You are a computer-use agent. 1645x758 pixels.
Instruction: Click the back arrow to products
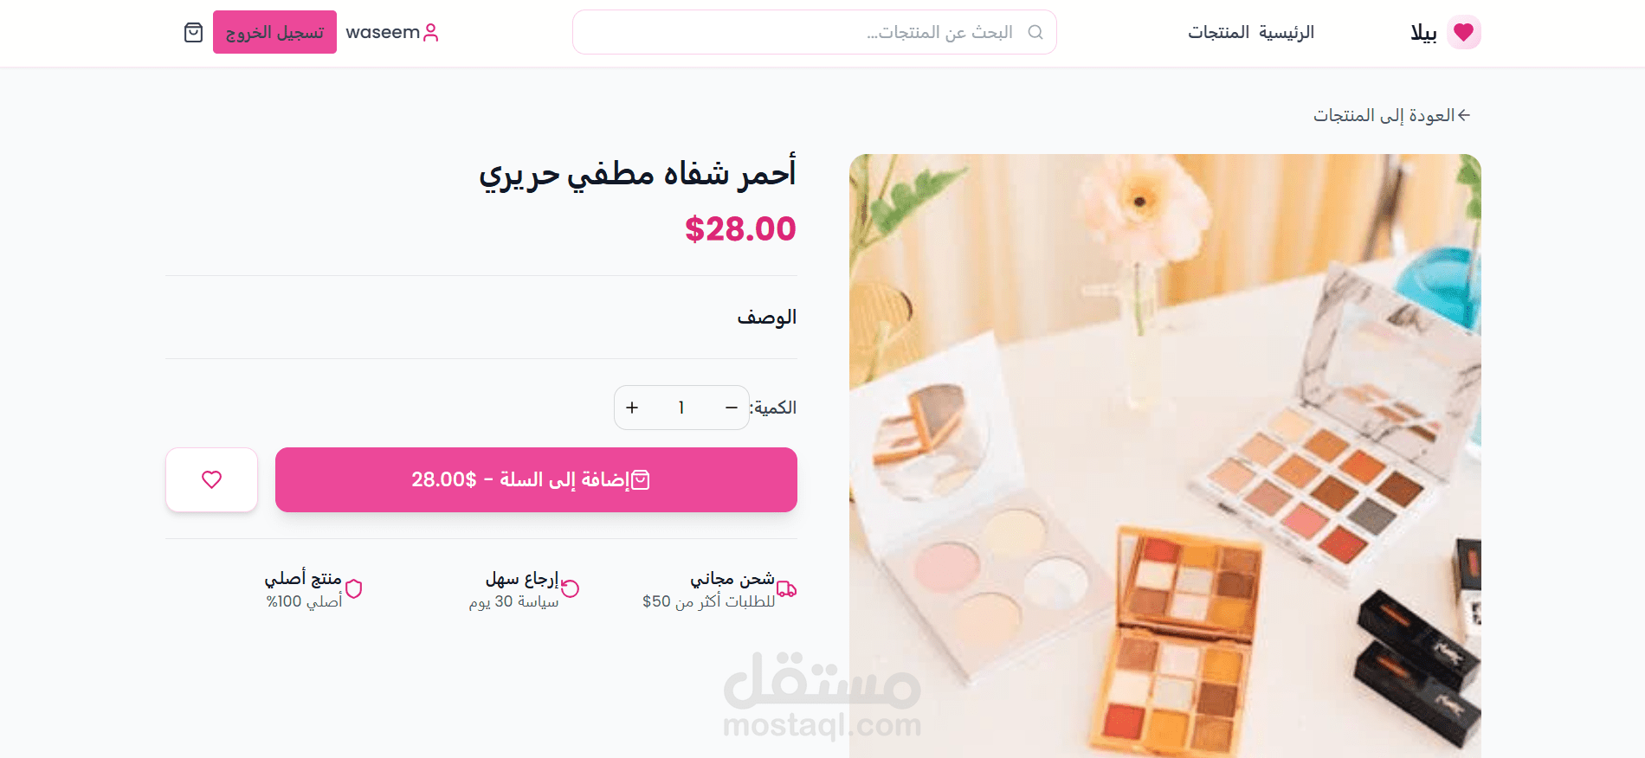pos(1464,115)
